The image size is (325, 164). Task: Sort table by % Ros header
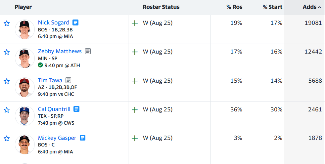234,7
